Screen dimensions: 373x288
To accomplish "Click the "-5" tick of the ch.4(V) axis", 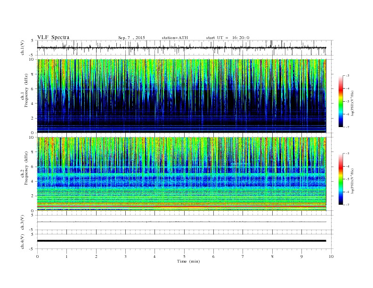I will (x=32, y=249).
